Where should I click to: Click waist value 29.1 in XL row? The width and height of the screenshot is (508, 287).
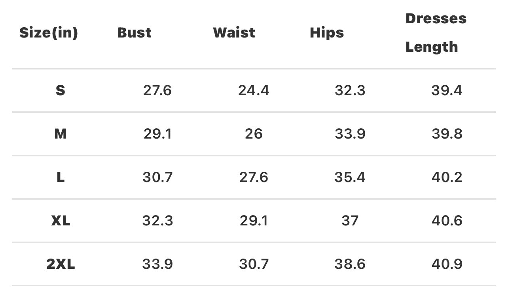[254, 221]
